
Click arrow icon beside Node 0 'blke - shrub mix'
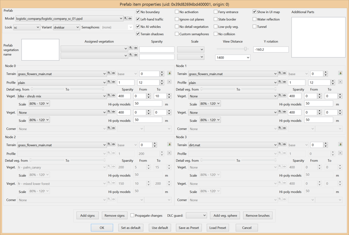(113, 95)
